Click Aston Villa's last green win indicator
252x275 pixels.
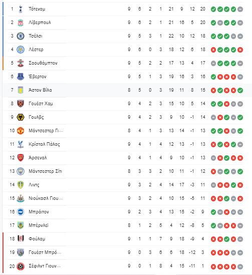coord(240,91)
